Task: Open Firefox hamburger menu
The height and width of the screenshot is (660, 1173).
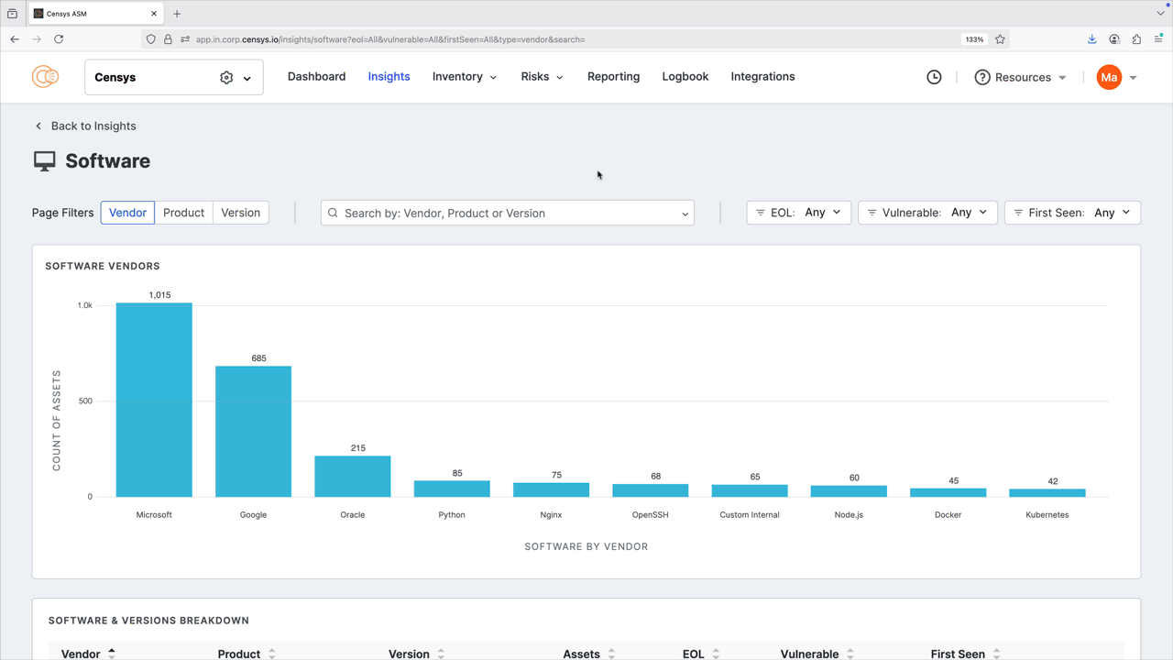Action: [x=1158, y=39]
